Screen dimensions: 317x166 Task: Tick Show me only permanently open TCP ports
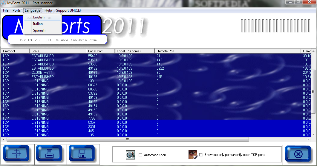[201, 154]
